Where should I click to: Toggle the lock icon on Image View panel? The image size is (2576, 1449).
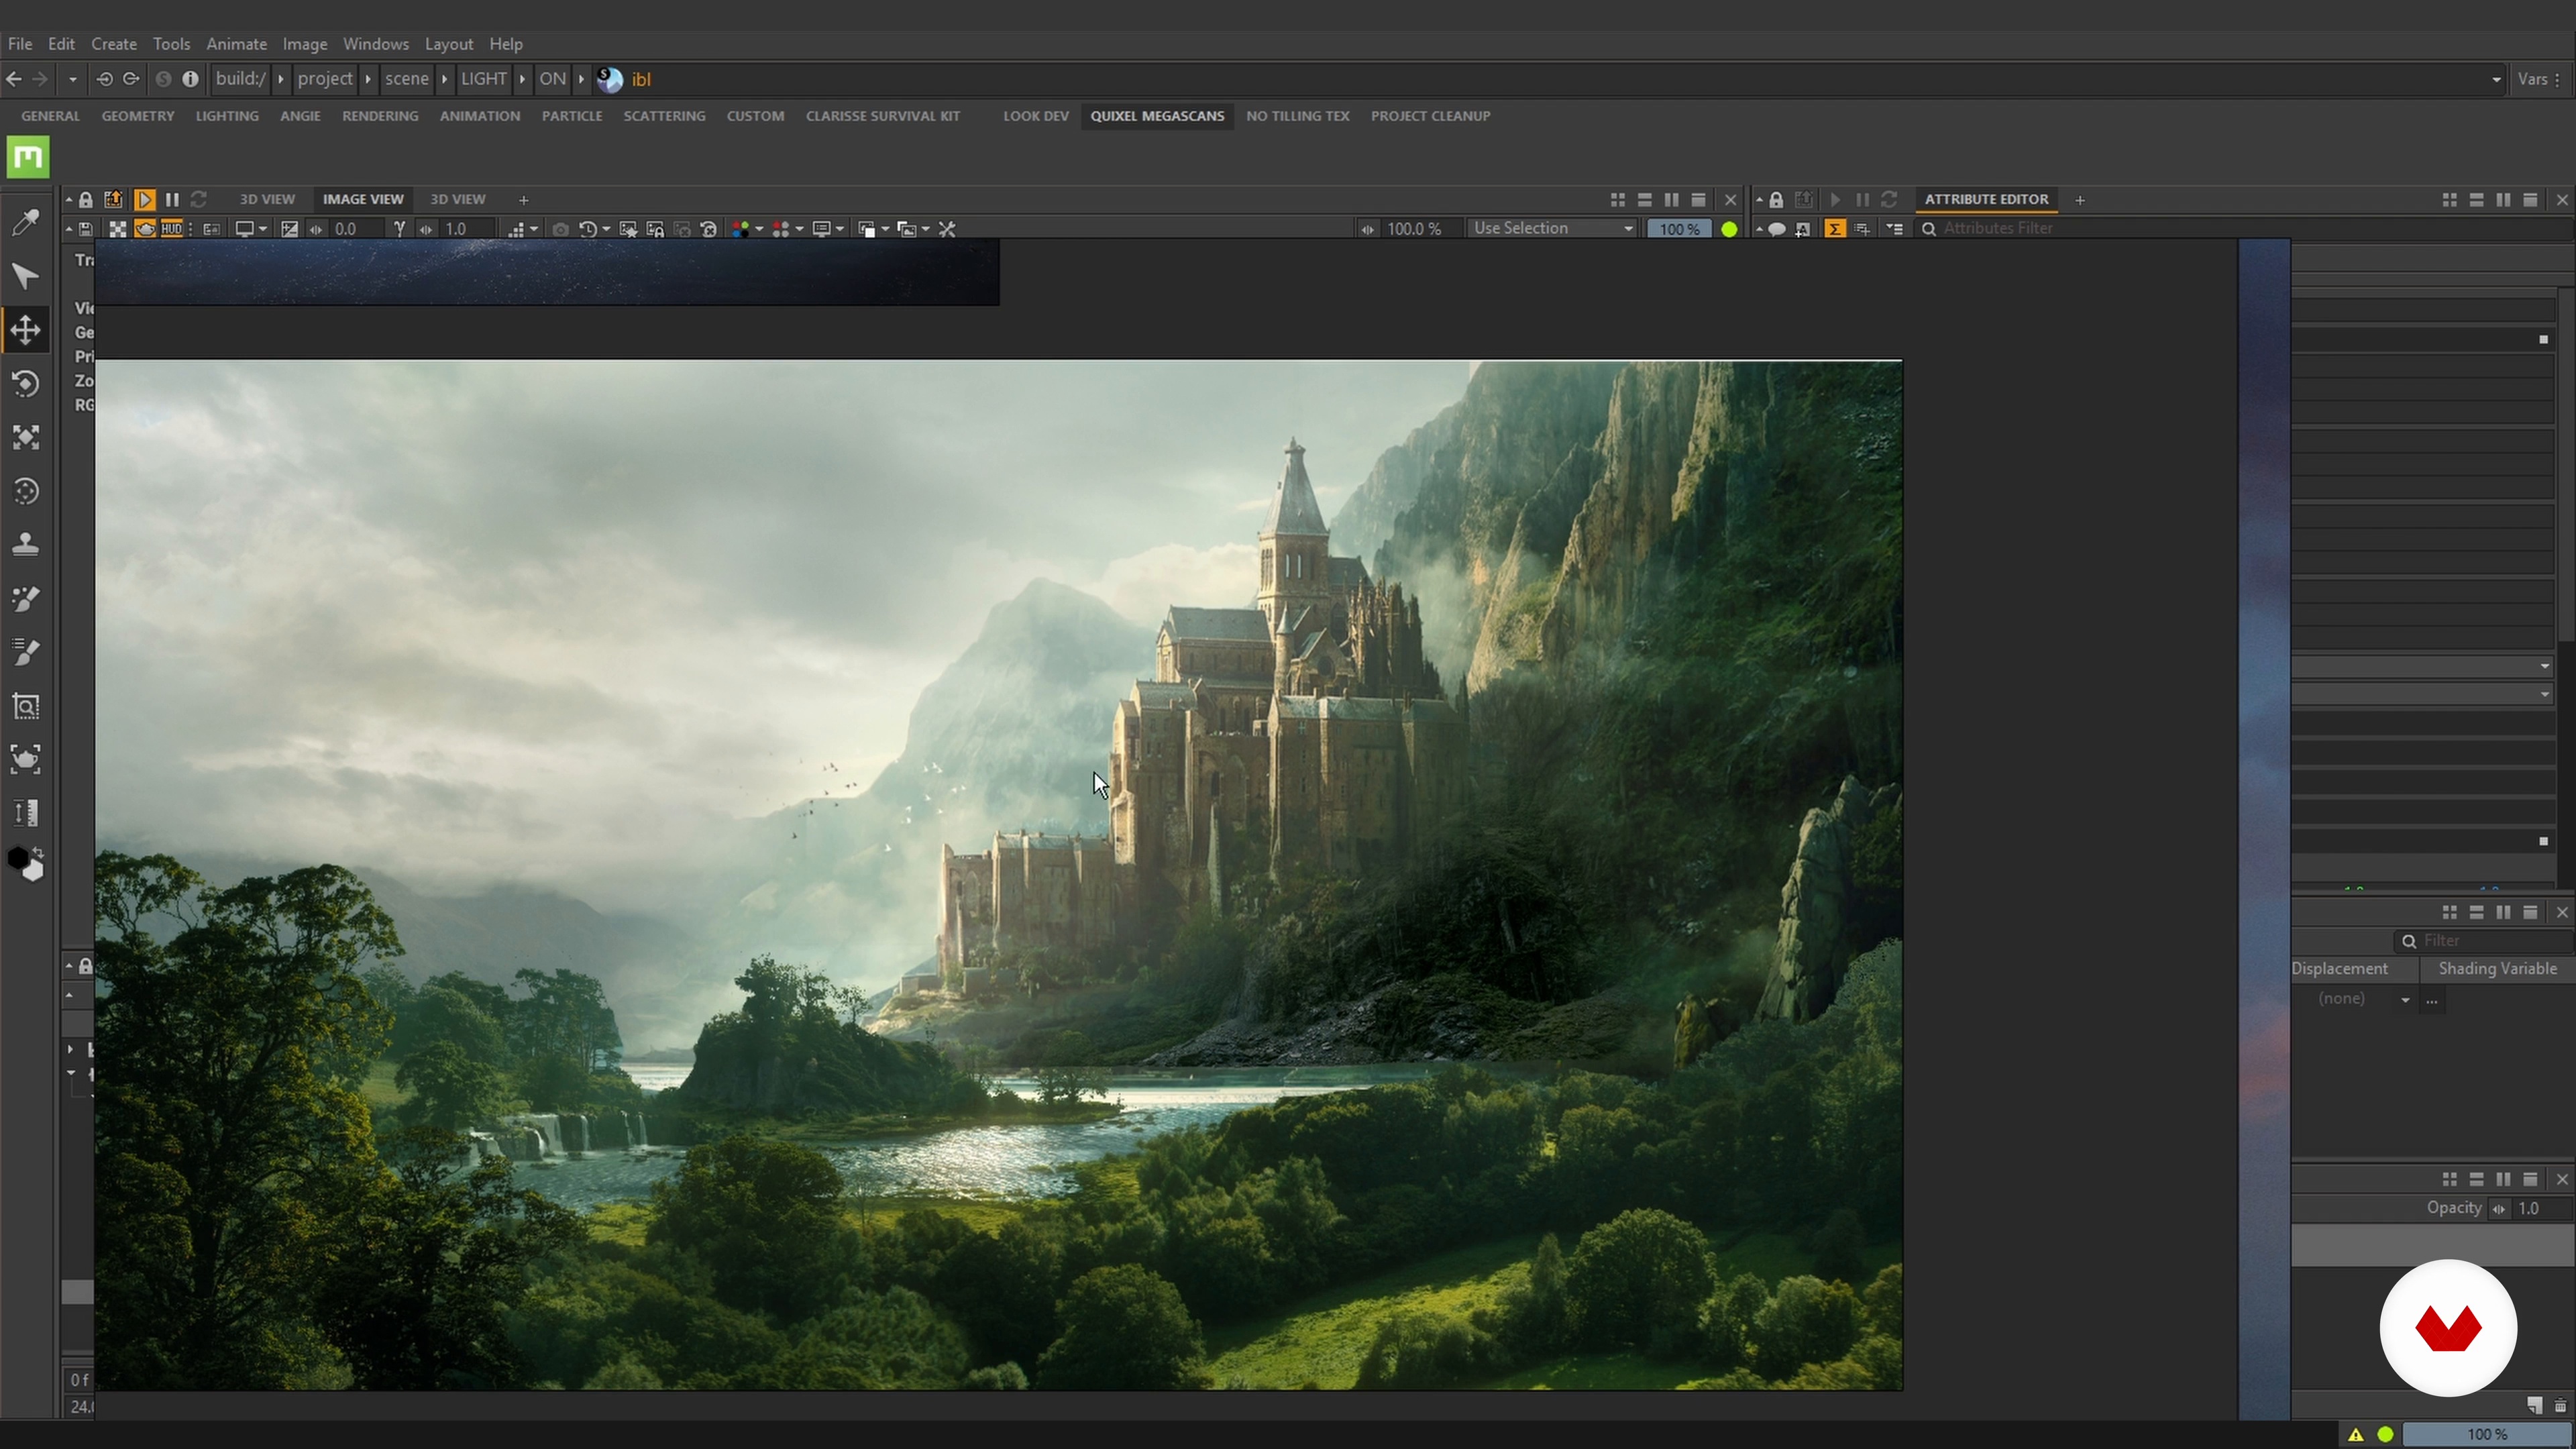(x=86, y=200)
